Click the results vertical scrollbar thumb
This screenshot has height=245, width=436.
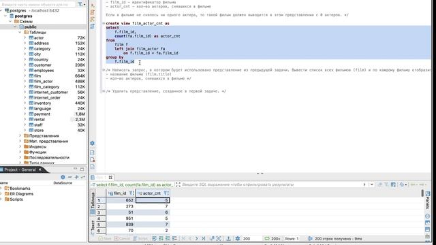point(422,193)
